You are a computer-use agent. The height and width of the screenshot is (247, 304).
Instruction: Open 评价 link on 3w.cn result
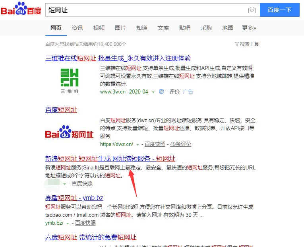click(174, 91)
